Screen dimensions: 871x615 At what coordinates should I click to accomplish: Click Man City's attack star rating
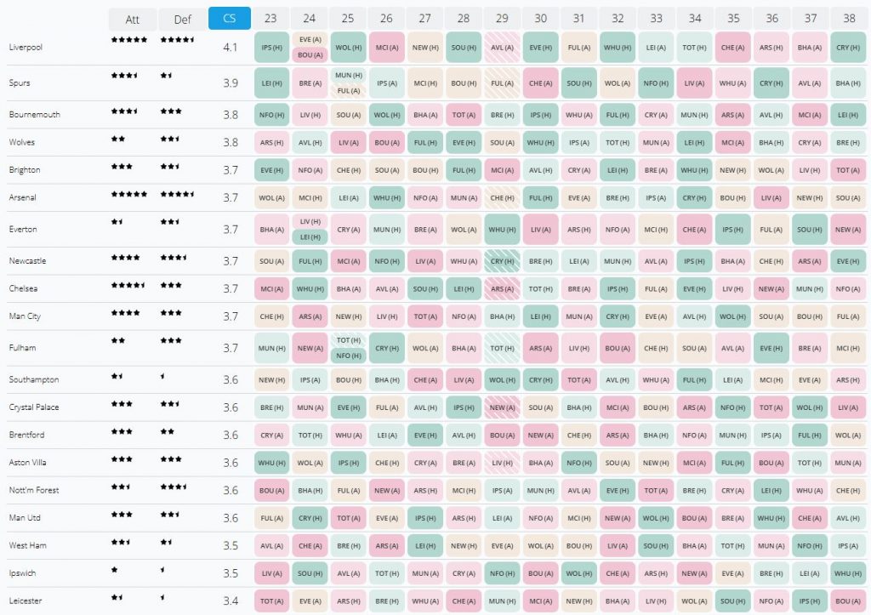[x=125, y=313]
